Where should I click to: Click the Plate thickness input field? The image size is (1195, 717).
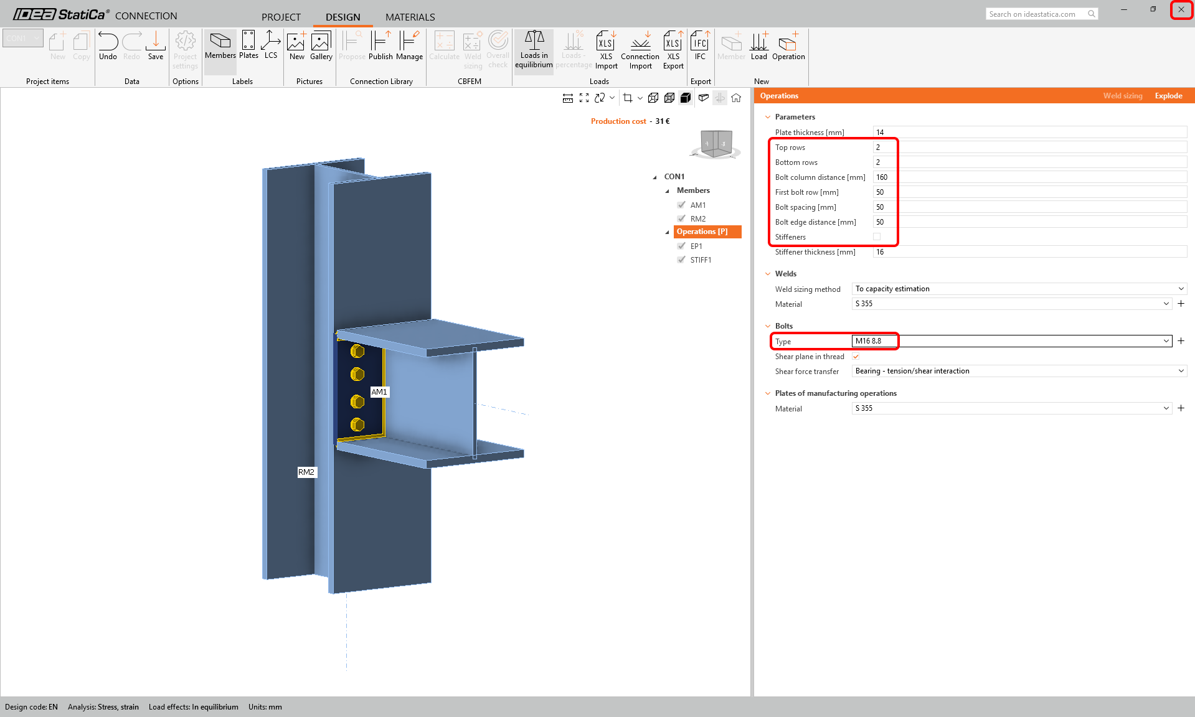click(x=1029, y=133)
